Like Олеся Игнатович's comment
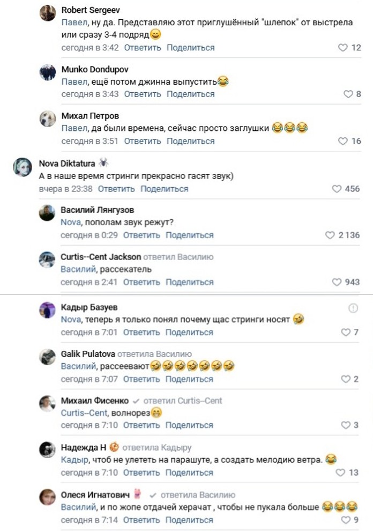The image size is (373, 531). (x=346, y=520)
